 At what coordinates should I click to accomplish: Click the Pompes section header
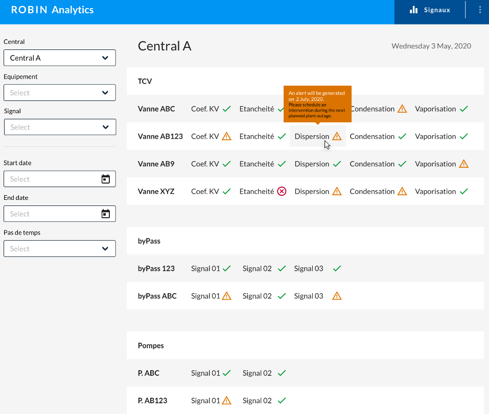(306, 346)
